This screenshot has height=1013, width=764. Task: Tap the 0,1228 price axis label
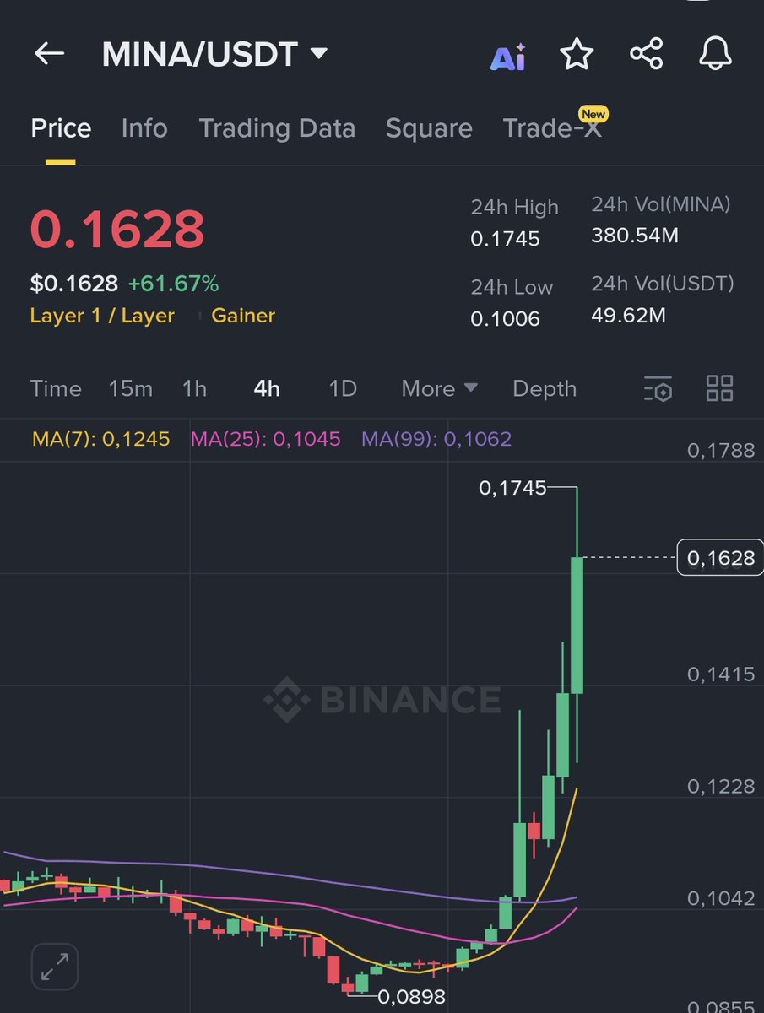tap(721, 786)
